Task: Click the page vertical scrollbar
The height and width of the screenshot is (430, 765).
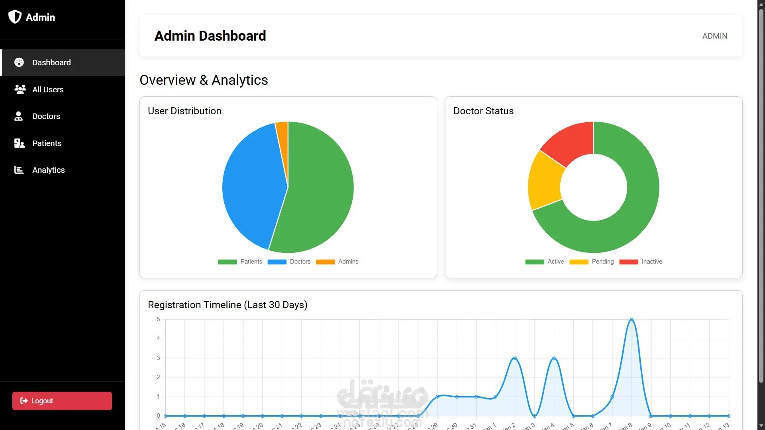Action: tap(761, 195)
